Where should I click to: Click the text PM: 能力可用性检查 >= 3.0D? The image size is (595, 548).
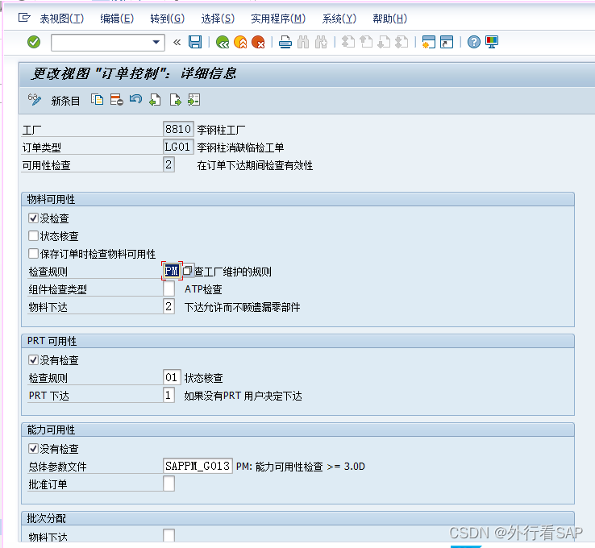[301, 467]
